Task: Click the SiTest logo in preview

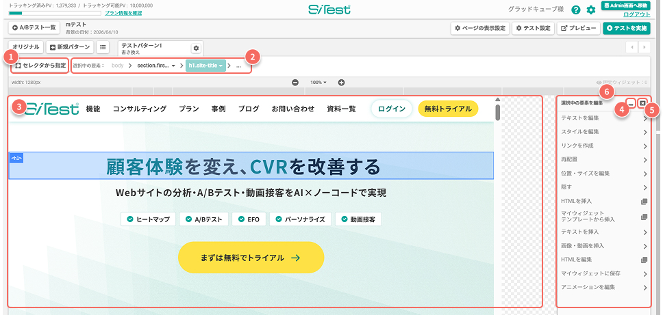Action: coord(51,109)
